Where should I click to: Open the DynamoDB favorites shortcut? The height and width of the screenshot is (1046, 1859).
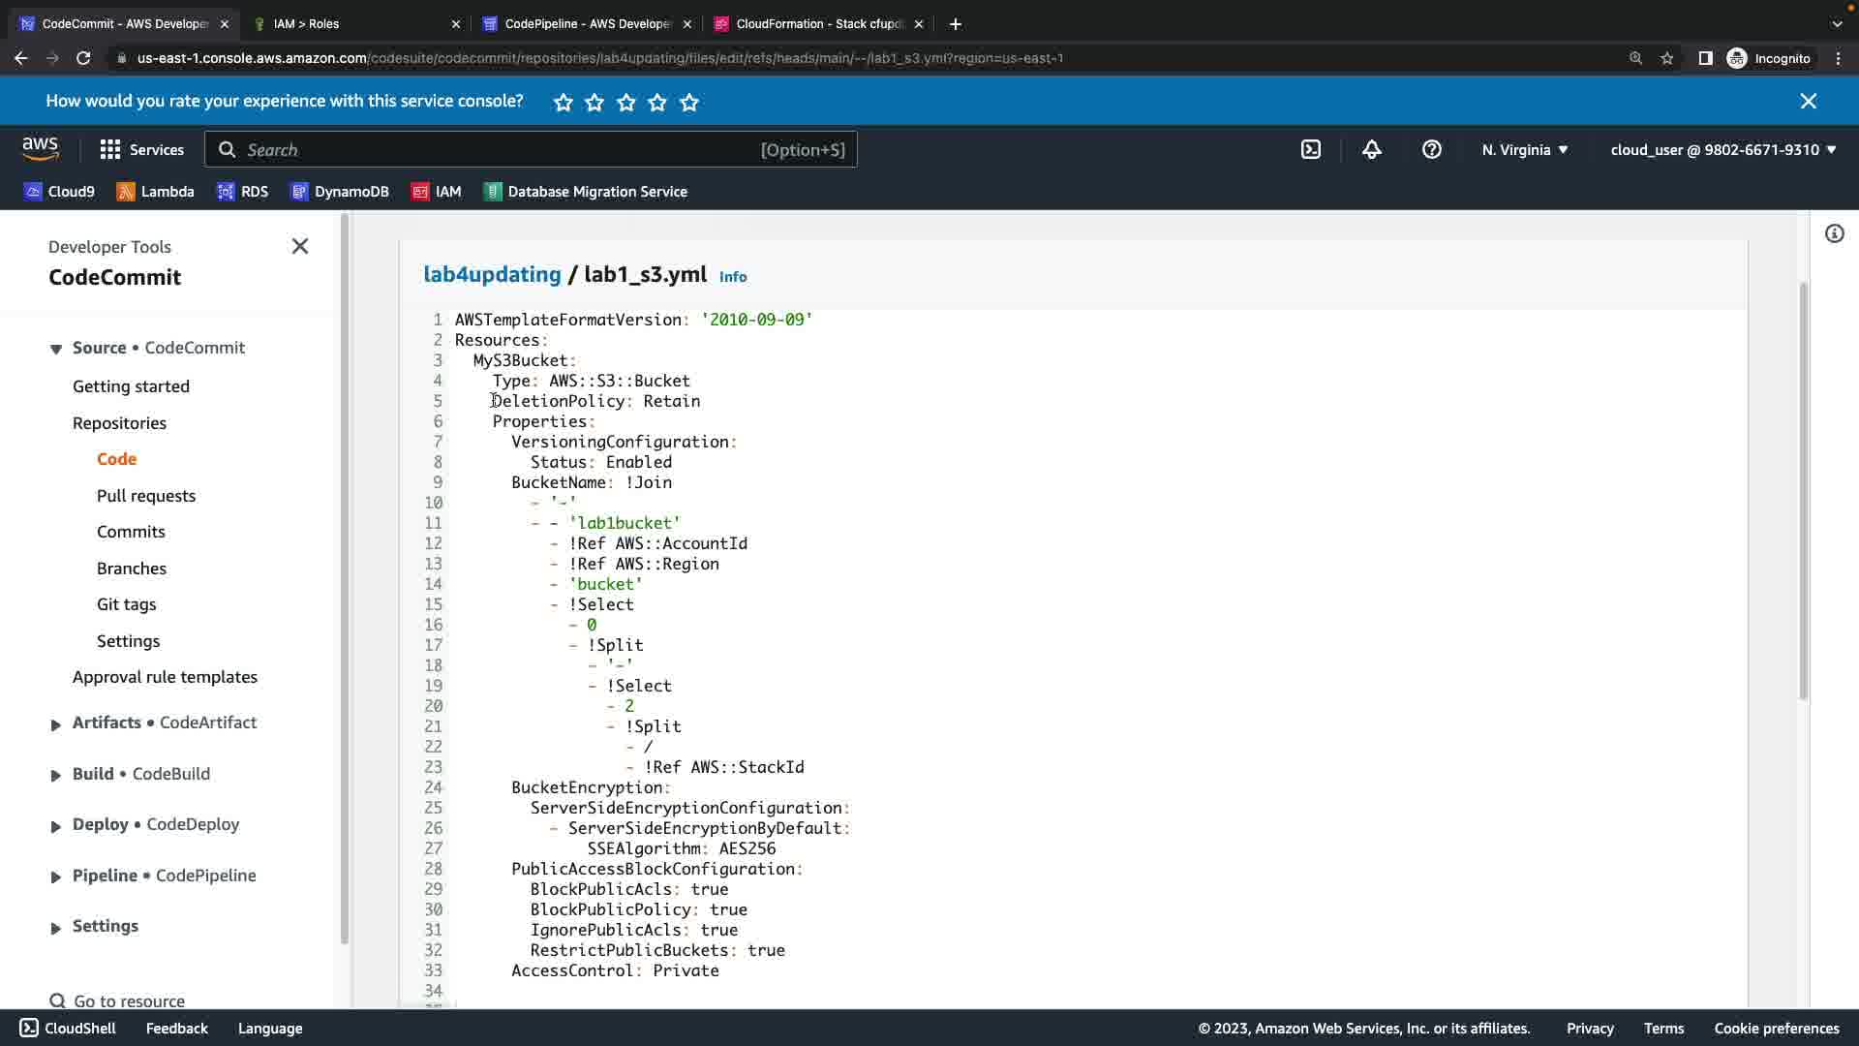[339, 192]
